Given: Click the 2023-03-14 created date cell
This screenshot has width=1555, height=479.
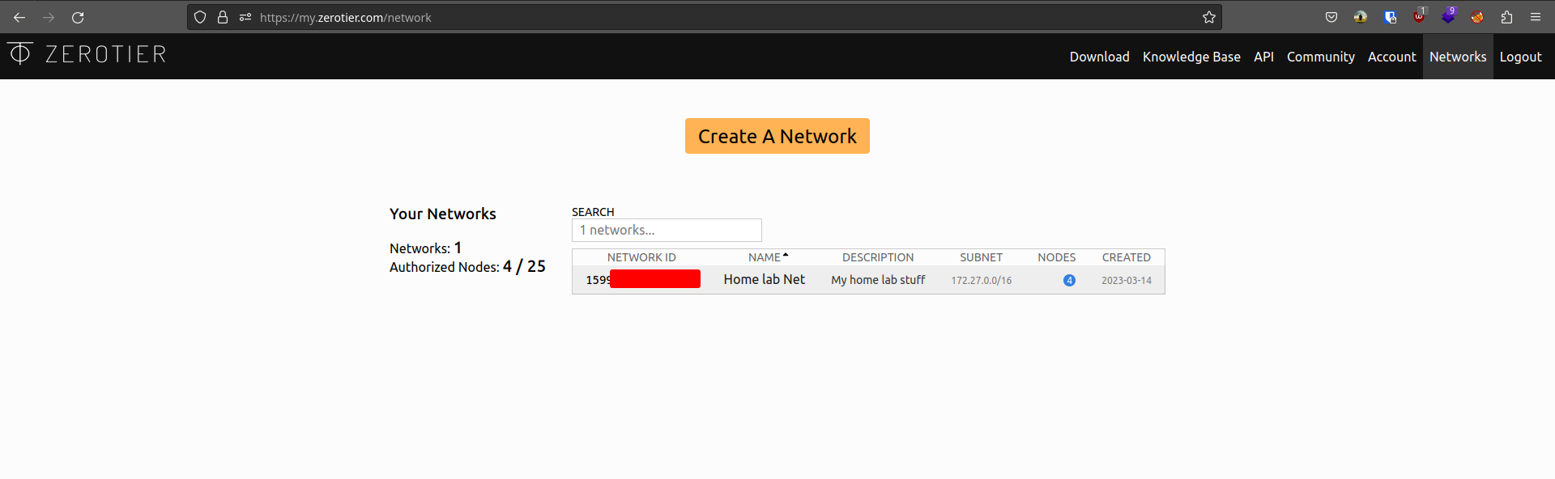Looking at the screenshot, I should 1126,280.
